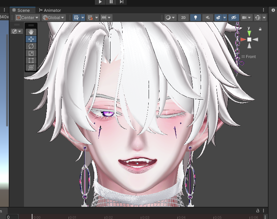Select the Scale tool
This screenshot has width=277, height=219.
pos(31,53)
